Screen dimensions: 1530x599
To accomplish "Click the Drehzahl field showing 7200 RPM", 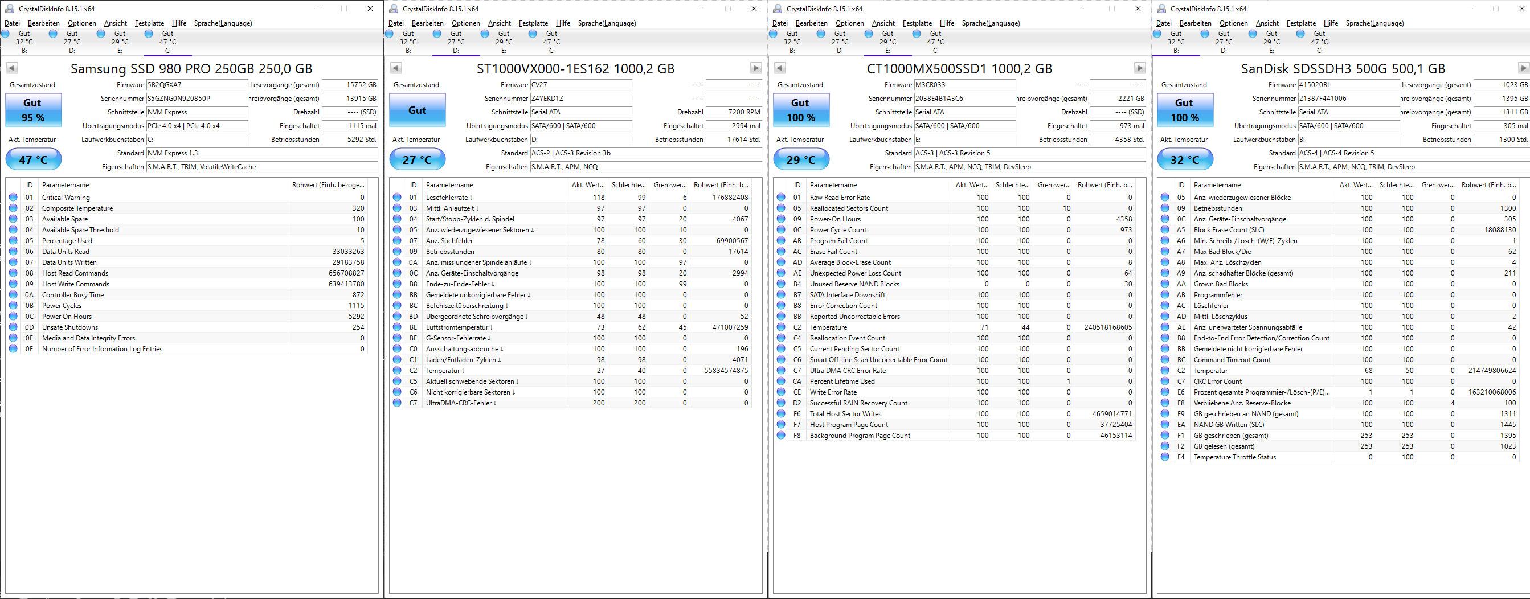I will click(734, 112).
